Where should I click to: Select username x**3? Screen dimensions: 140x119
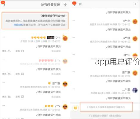tap(57, 61)
